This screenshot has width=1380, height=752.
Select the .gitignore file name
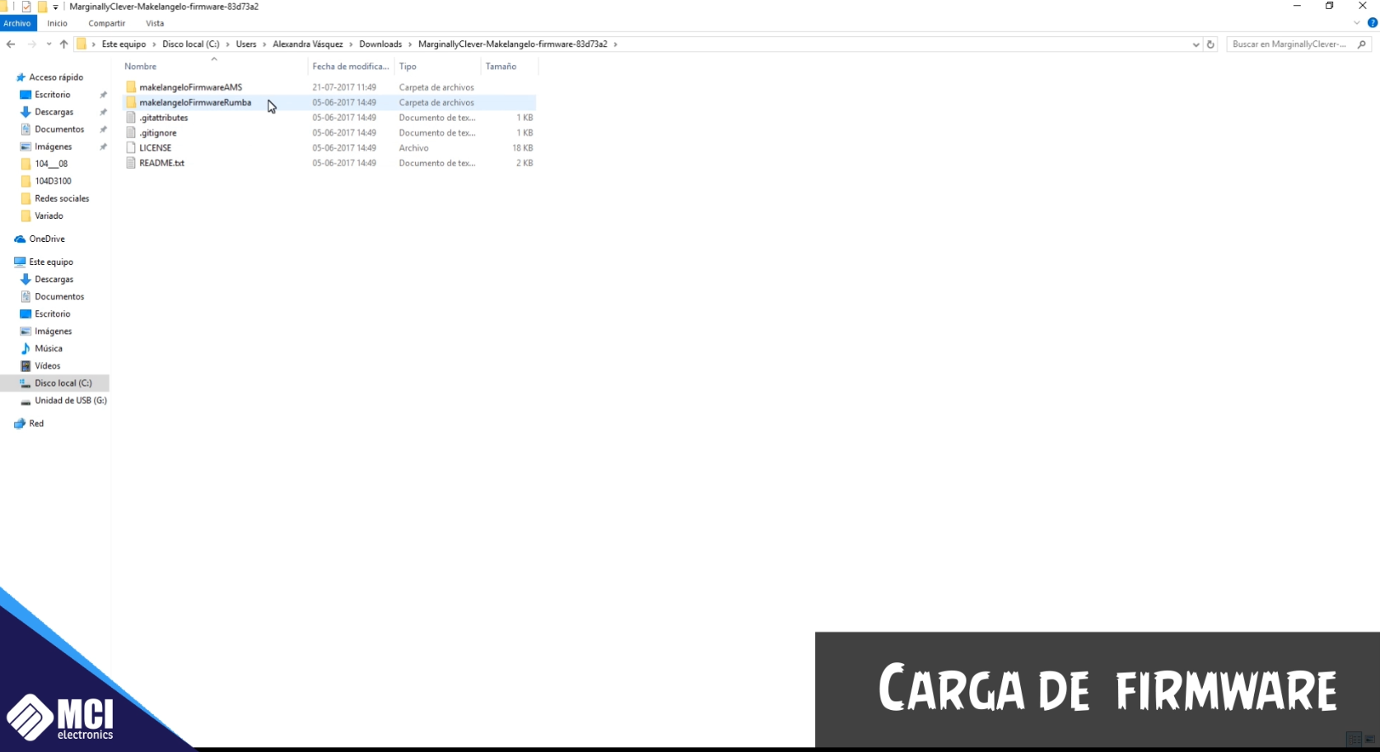pos(157,132)
